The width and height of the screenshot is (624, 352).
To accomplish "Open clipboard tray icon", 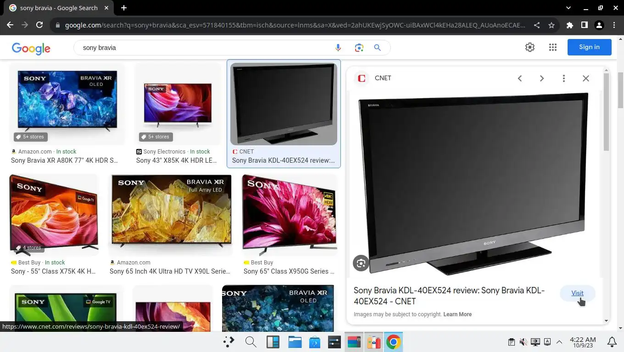I will 511,342.
